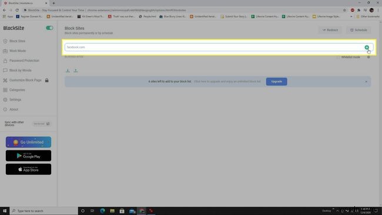Toggle the Whitelist mode checkbox
The height and width of the screenshot is (215, 382).
(x=338, y=57)
